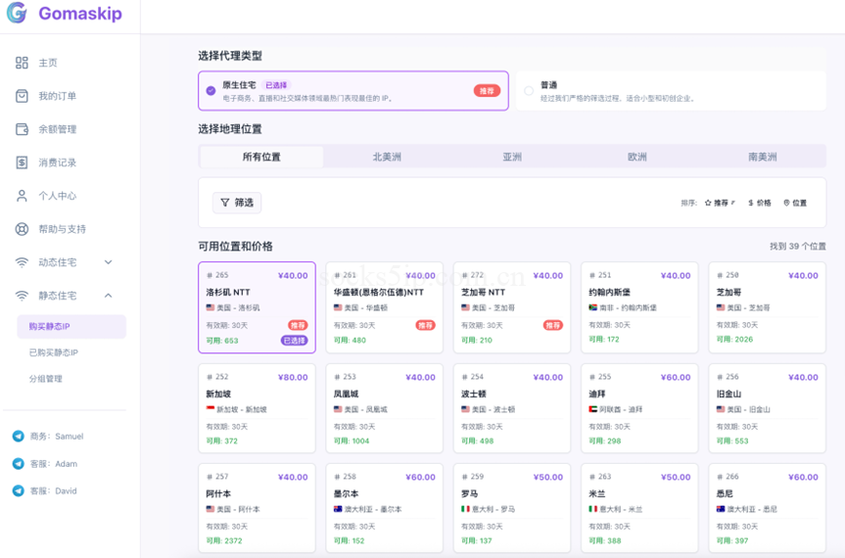Image resolution: width=845 pixels, height=558 pixels.
Task: Click the 帮助与支持 lifebuoy icon
Action: point(22,229)
